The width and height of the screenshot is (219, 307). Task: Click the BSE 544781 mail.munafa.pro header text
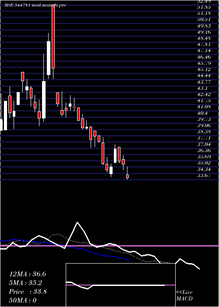(x=35, y=5)
